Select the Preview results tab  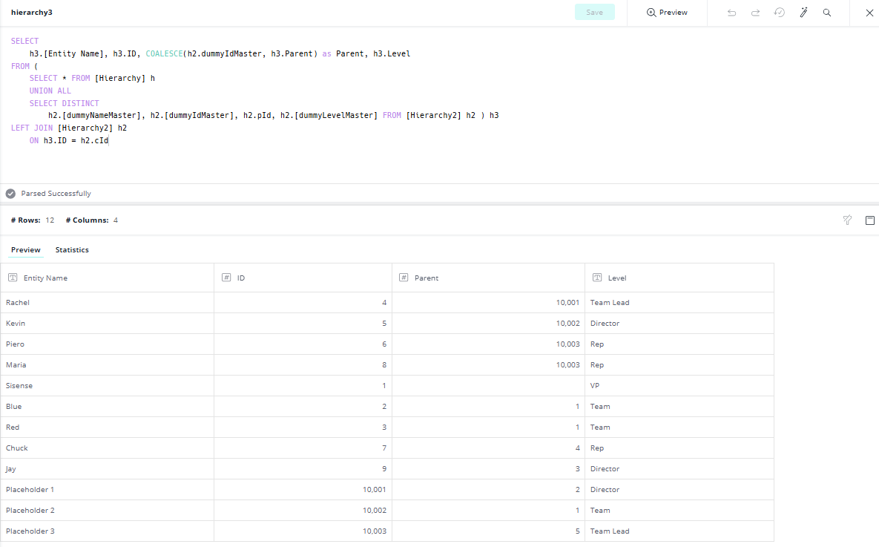click(x=26, y=250)
